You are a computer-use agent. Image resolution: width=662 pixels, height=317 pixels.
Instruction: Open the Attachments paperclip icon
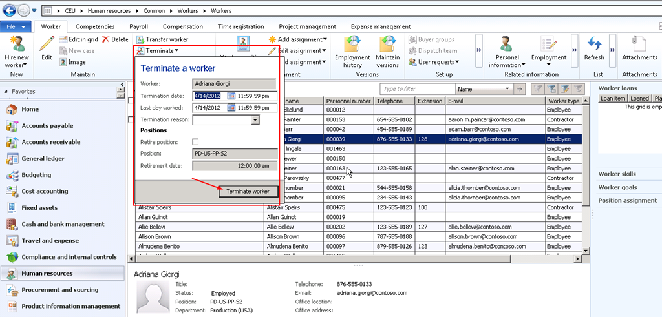pyautogui.click(x=639, y=44)
